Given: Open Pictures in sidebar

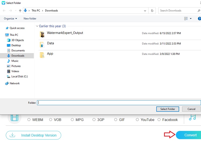Looking at the screenshot, I should [x=16, y=66].
